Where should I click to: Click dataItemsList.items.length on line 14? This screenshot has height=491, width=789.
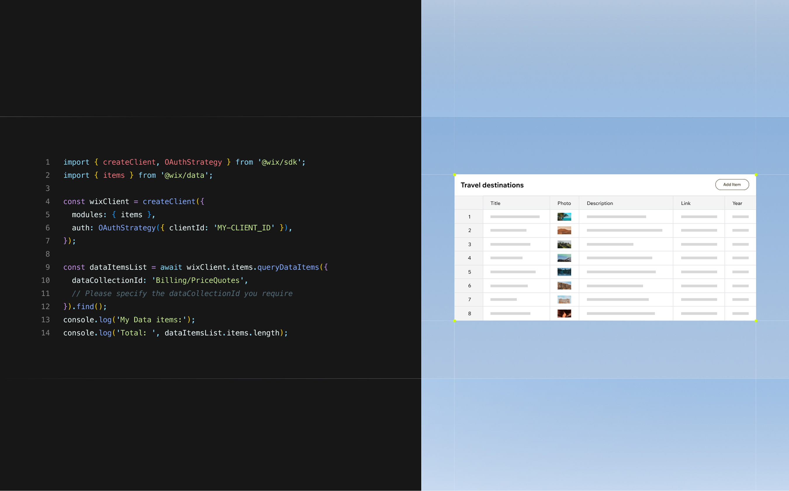coord(222,333)
